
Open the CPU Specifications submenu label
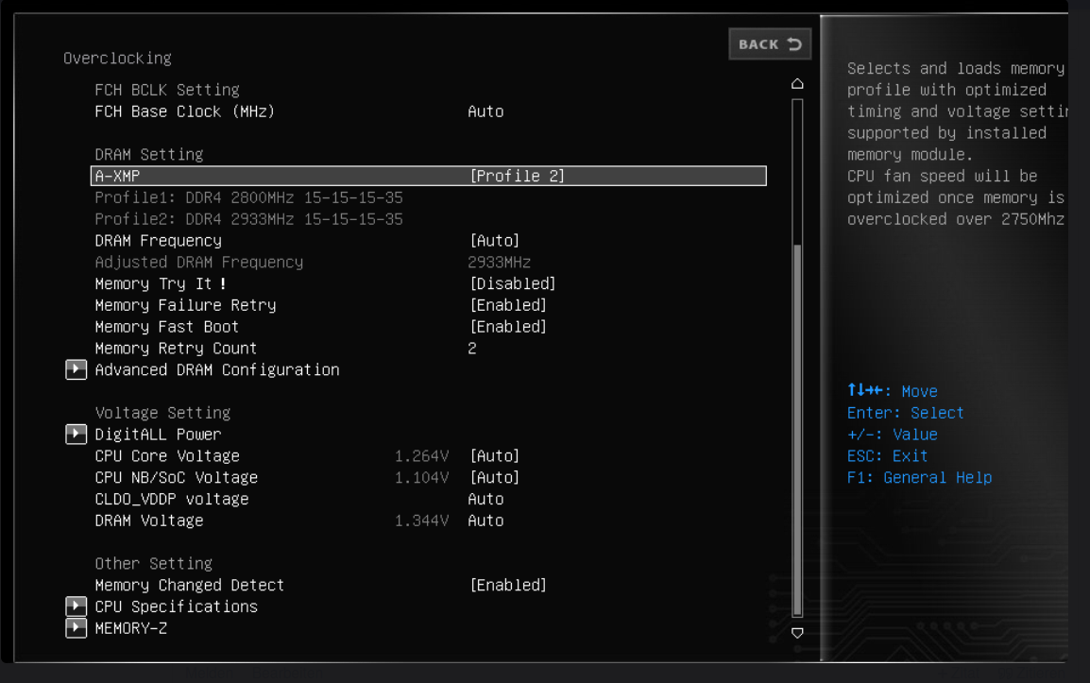pyautogui.click(x=176, y=606)
